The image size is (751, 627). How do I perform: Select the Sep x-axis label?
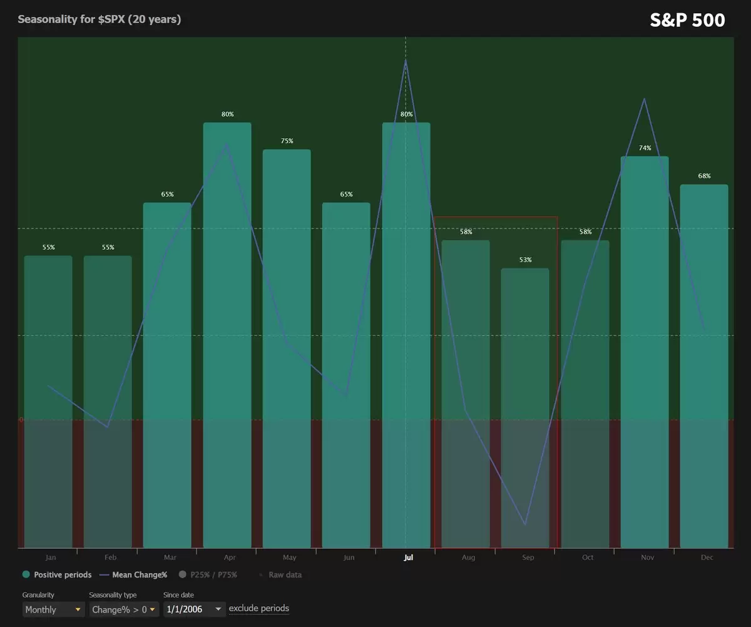[x=528, y=558]
